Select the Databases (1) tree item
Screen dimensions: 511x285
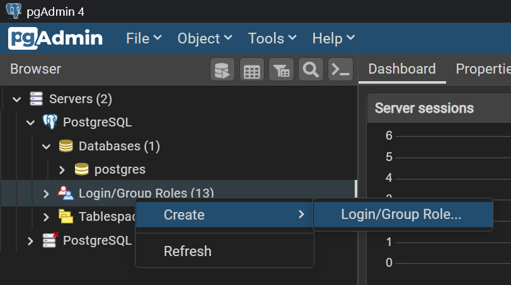pyautogui.click(x=119, y=146)
